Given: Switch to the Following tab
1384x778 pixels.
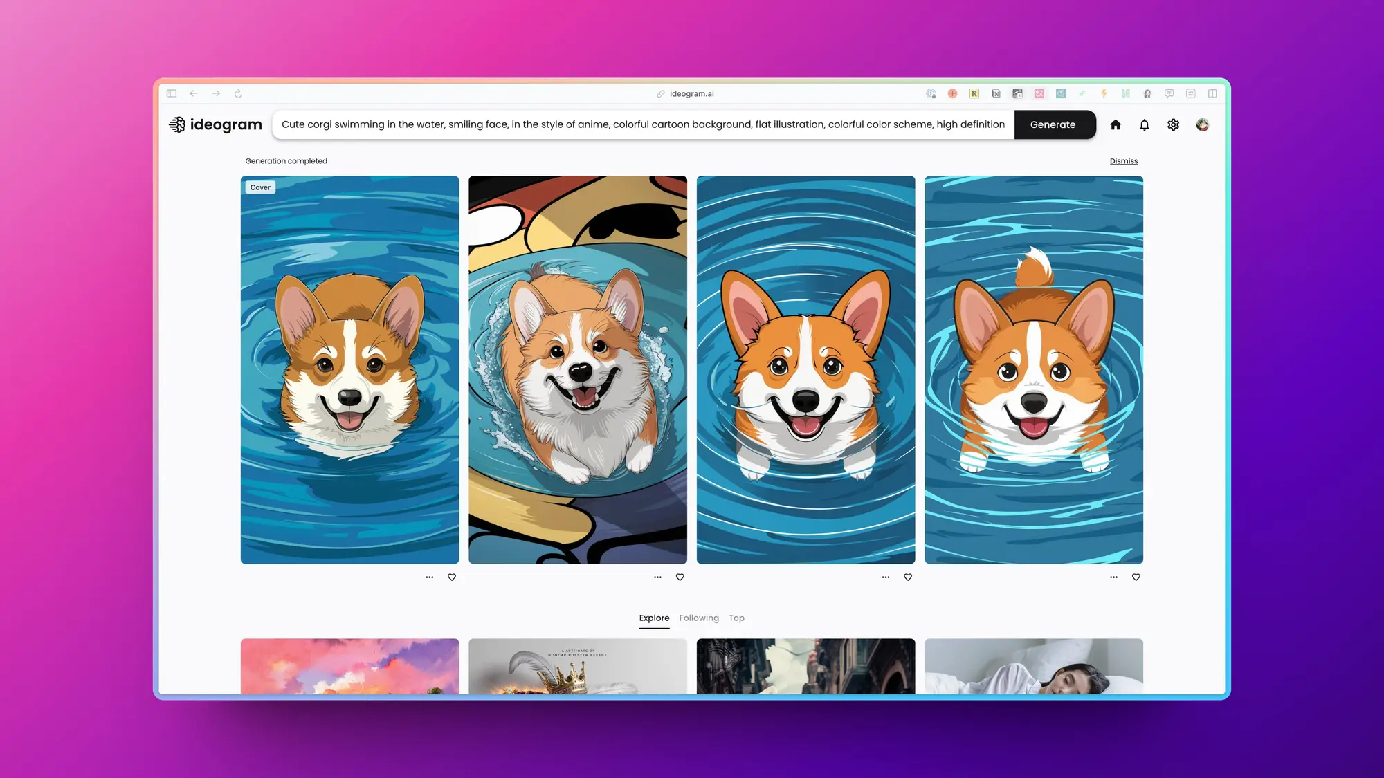Looking at the screenshot, I should click(x=698, y=618).
